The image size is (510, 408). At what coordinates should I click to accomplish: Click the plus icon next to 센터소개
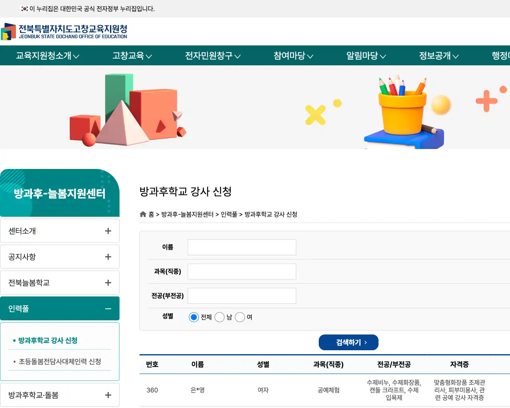(x=108, y=230)
